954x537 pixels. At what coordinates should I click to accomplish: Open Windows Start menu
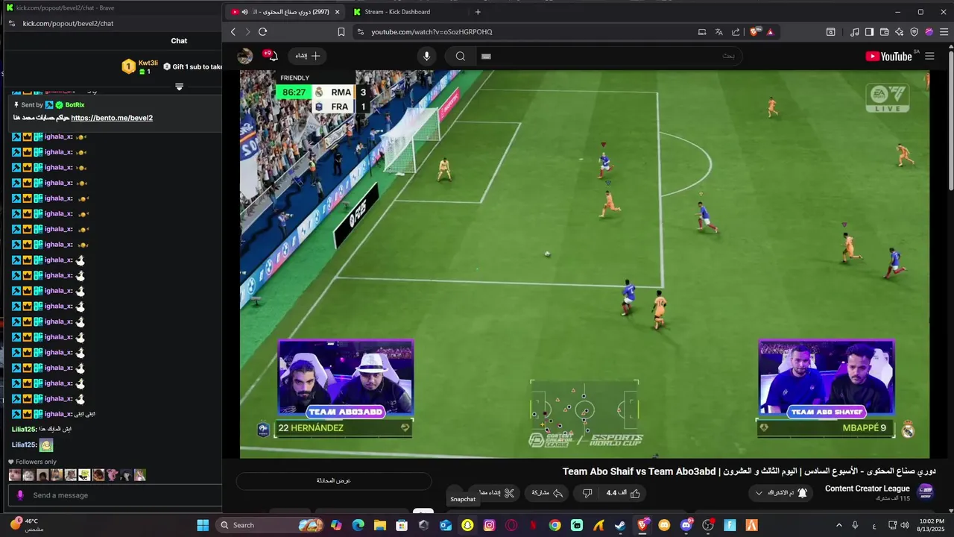203,525
